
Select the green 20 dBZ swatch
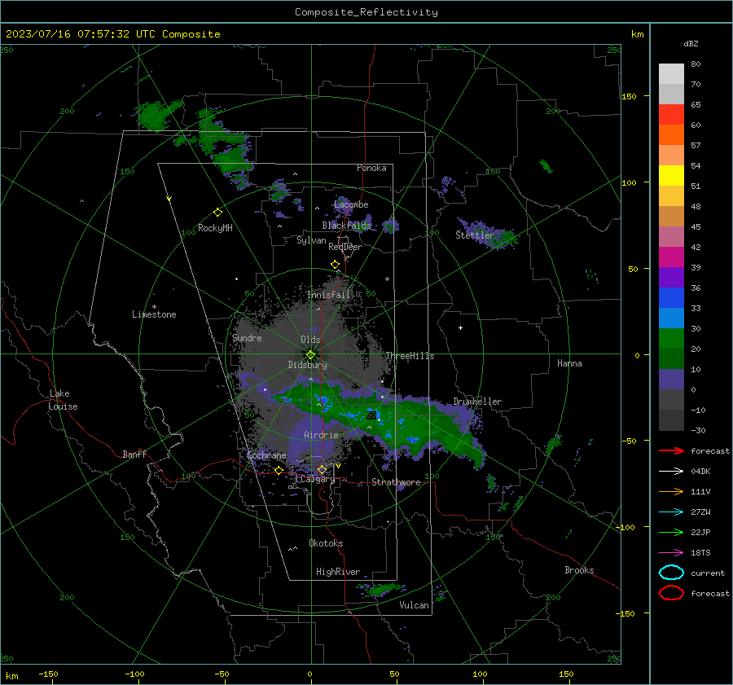671,338
